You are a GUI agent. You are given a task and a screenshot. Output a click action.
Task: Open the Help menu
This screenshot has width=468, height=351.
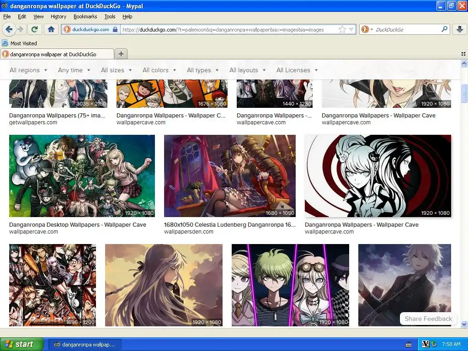click(x=127, y=17)
